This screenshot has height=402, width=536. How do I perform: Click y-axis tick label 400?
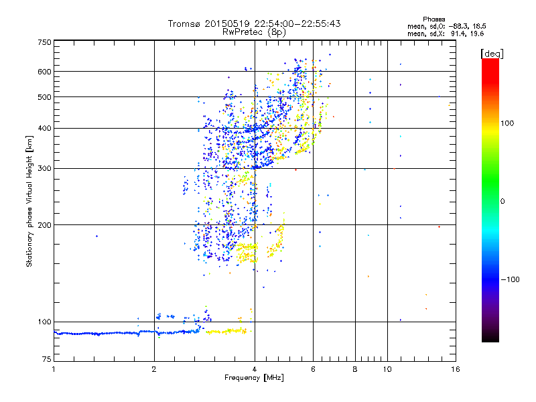pyautogui.click(x=44, y=129)
